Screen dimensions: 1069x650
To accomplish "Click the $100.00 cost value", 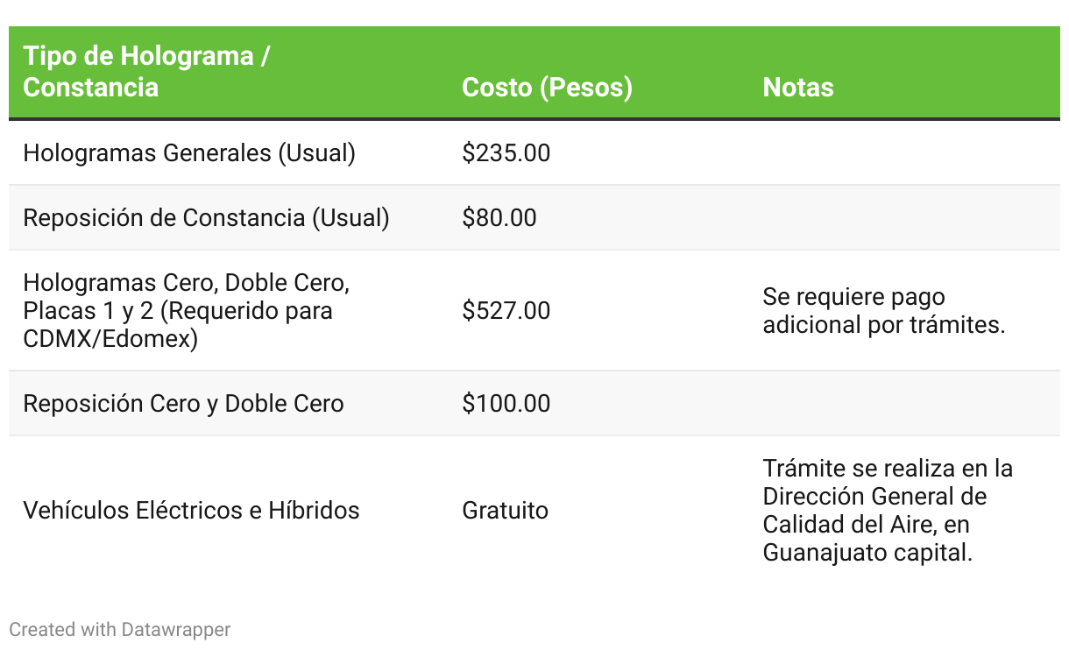I will coord(506,404).
